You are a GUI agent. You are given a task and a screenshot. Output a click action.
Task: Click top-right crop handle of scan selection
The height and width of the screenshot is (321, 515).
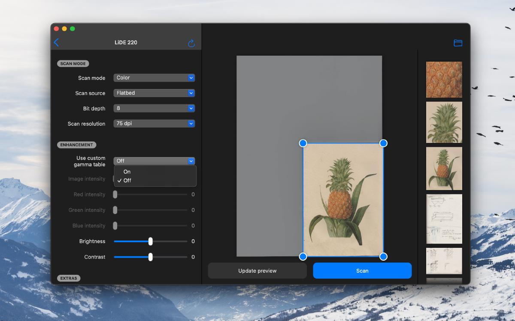[x=383, y=143]
